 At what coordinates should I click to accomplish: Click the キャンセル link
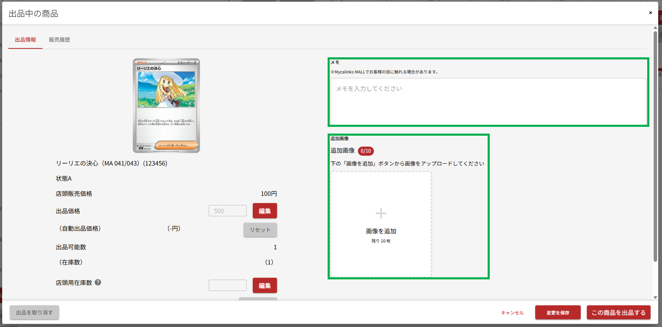point(512,313)
